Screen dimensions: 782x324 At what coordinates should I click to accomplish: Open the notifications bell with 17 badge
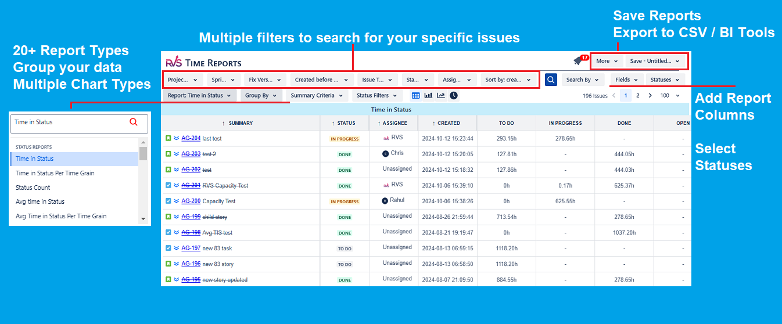pos(578,60)
